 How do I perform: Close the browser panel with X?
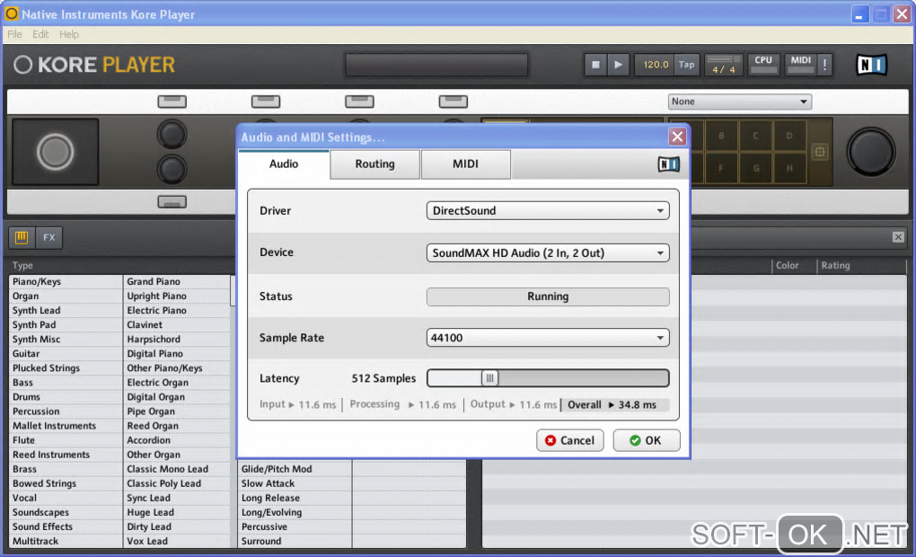[898, 236]
